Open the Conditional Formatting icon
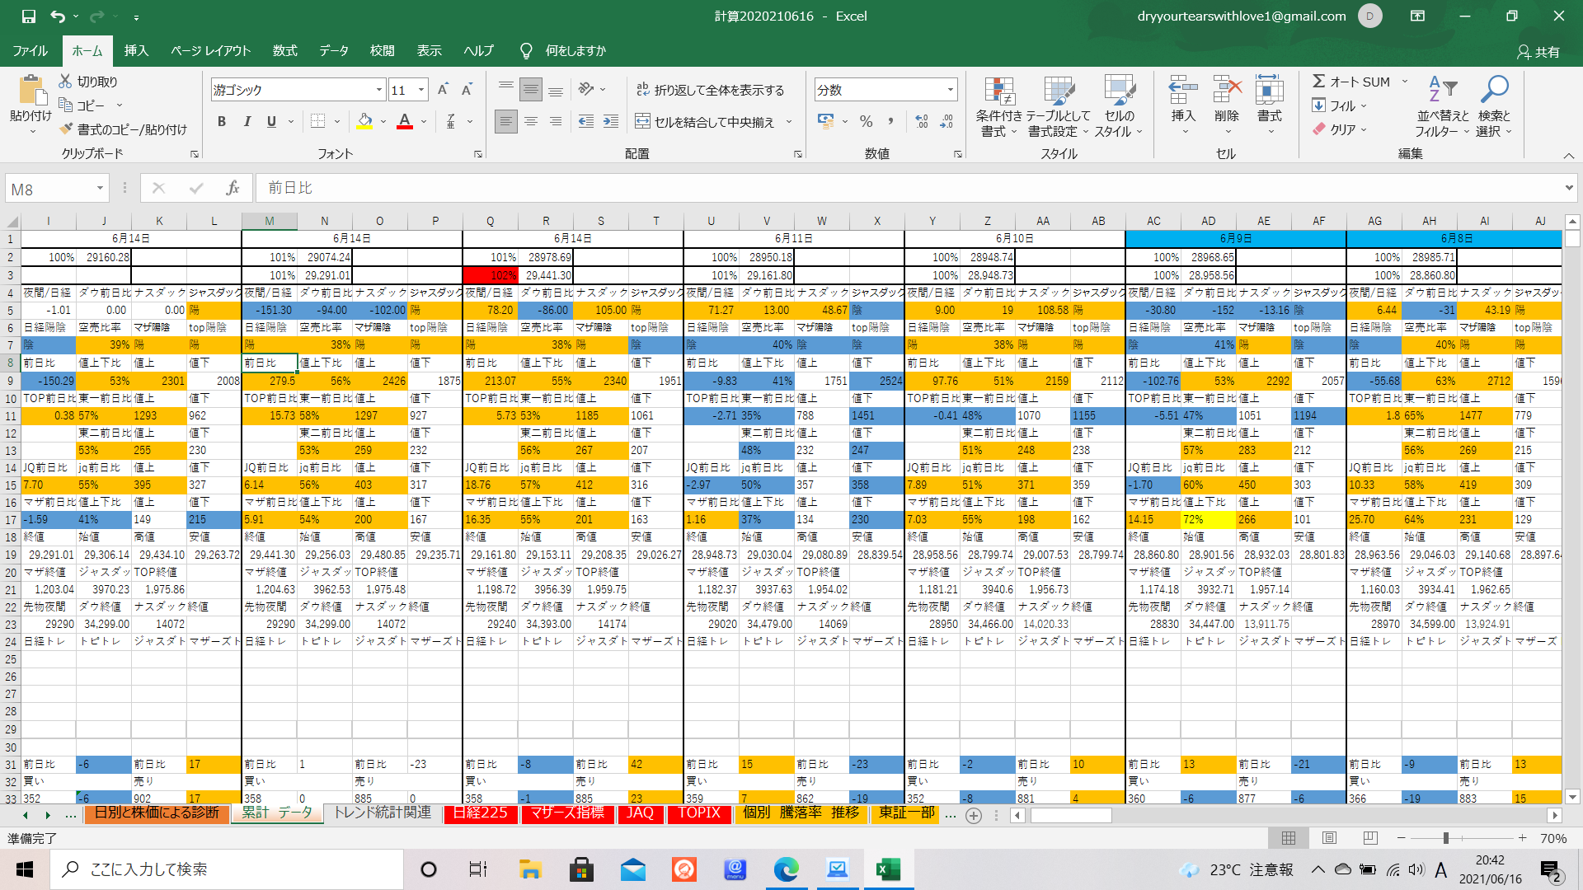 [998, 93]
